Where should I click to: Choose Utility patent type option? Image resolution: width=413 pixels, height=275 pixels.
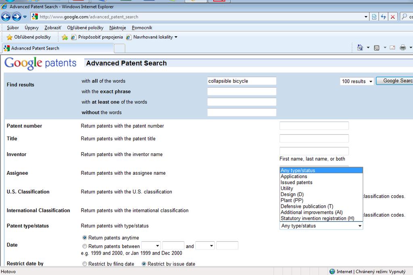tap(321, 188)
